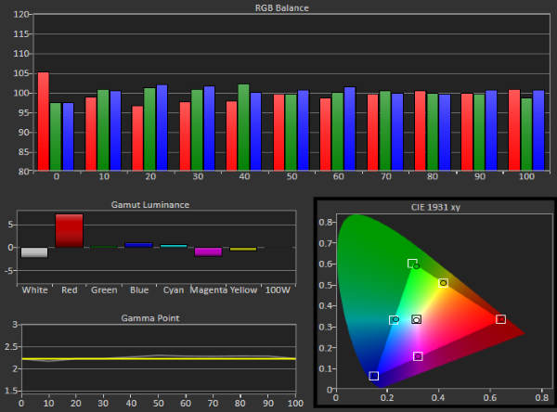The image size is (557, 412).
Task: Click the 105 label on RGB Balance axis
Action: (x=21, y=73)
